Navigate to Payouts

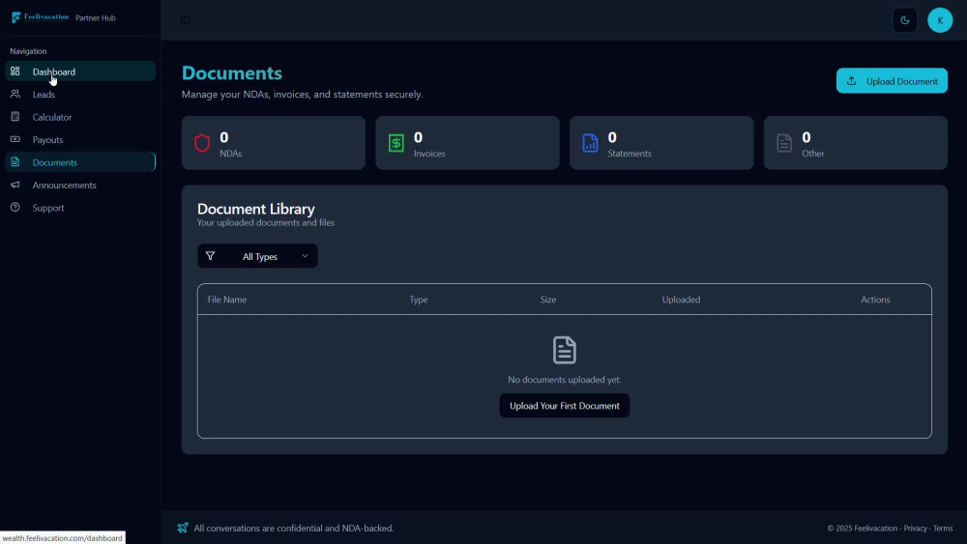[x=80, y=140]
